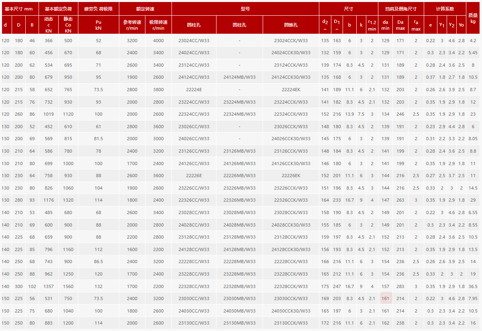Click model number 23024CC/W33
The width and height of the screenshot is (482, 331).
(x=194, y=41)
